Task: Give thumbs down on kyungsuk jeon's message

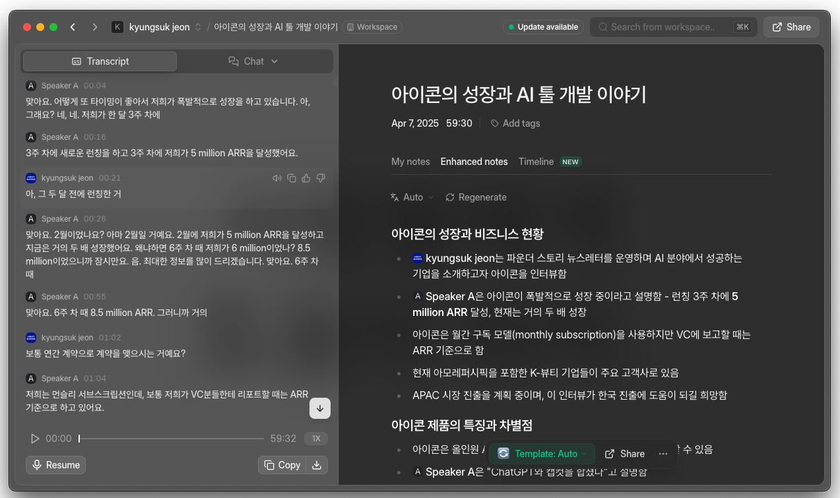Action: coord(321,177)
